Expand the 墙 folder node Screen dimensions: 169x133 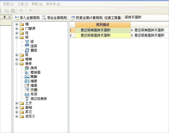click(x=17, y=24)
